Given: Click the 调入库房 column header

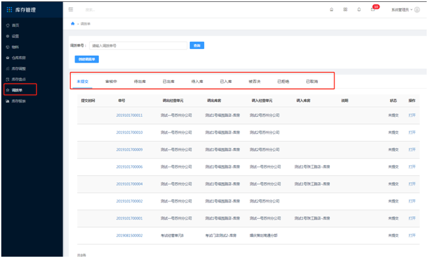Looking at the screenshot, I should [303, 101].
